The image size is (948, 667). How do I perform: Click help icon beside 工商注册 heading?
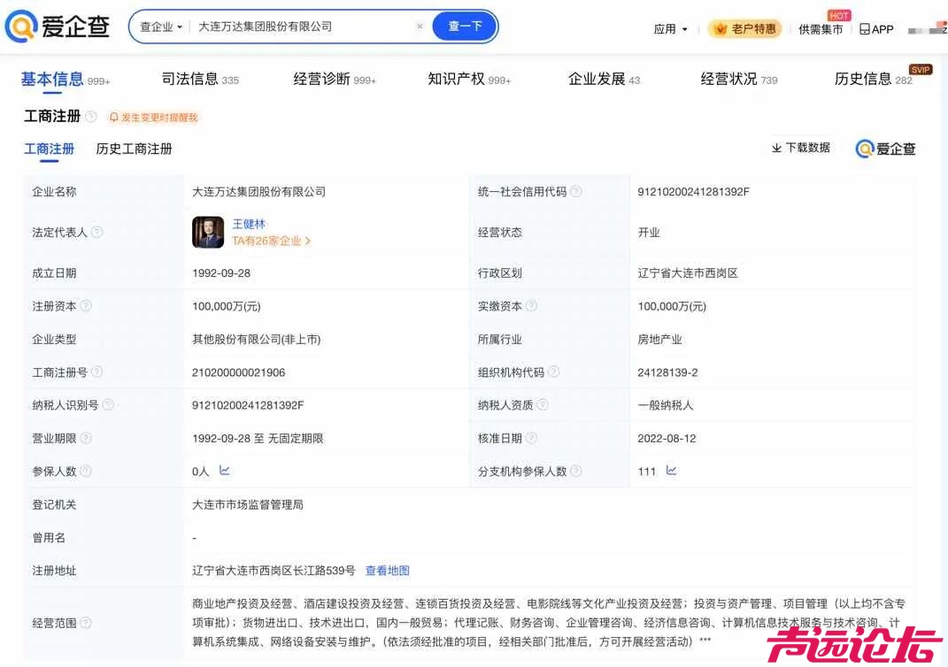pyautogui.click(x=90, y=117)
